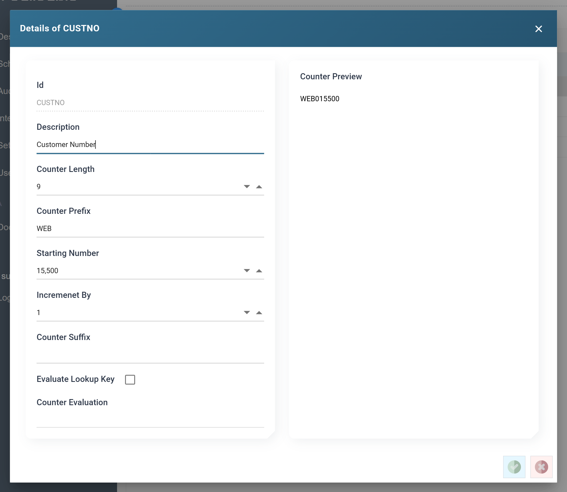Click the Details of CUSTNO title
Image resolution: width=567 pixels, height=492 pixels.
pos(60,28)
